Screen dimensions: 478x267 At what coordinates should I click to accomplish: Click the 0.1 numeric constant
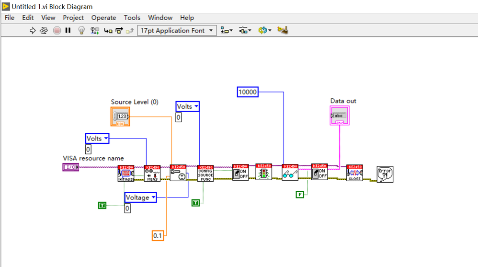click(x=158, y=235)
